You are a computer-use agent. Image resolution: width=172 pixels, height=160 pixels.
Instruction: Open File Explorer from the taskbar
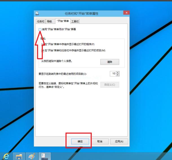[x=19, y=156]
